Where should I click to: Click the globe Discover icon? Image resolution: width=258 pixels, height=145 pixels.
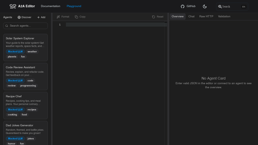pyautogui.click(x=19, y=17)
